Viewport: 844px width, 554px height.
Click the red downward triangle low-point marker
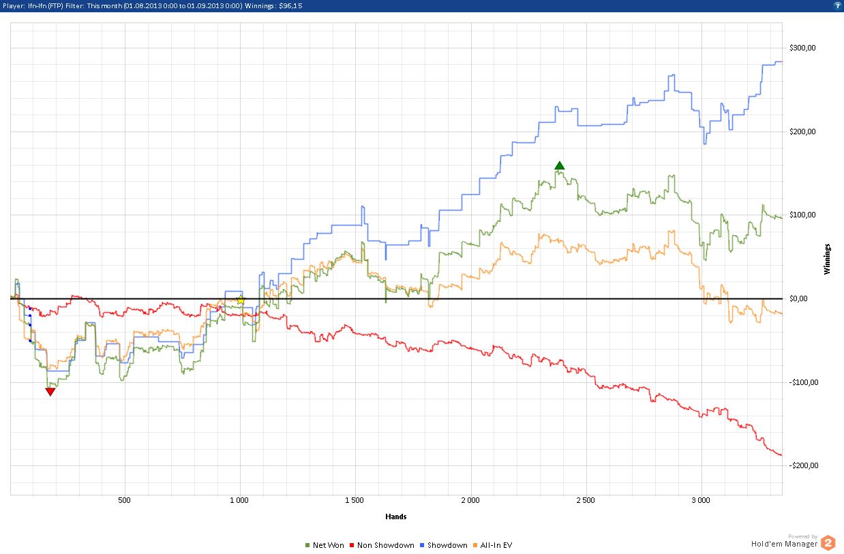click(x=50, y=391)
